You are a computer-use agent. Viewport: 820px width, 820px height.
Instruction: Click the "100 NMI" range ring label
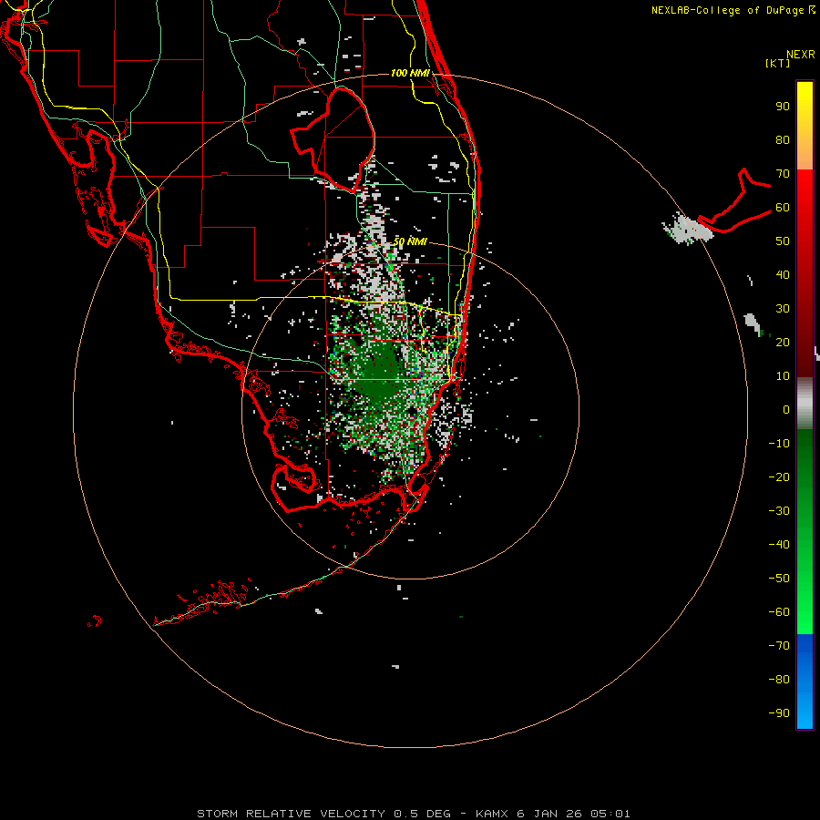point(411,73)
